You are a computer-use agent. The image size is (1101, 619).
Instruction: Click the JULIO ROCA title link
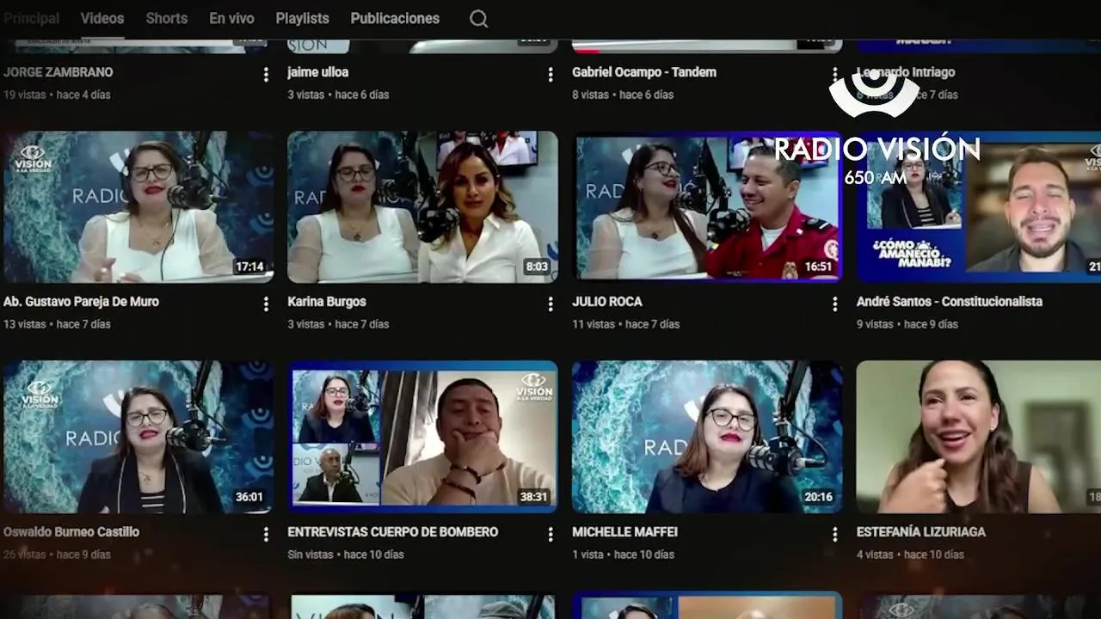point(607,302)
